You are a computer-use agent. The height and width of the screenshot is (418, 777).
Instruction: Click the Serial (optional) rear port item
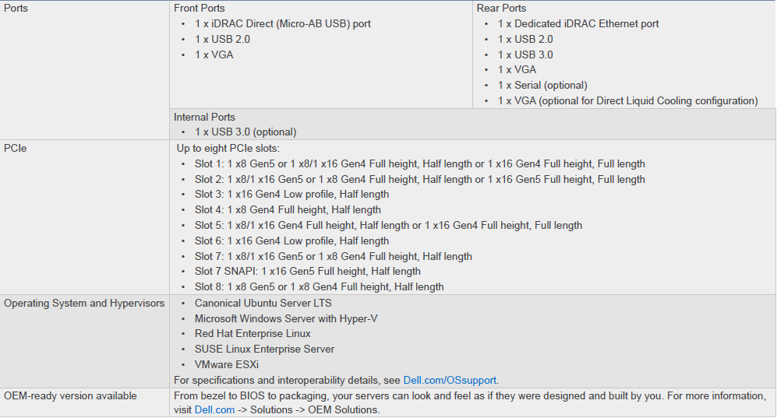click(x=542, y=85)
